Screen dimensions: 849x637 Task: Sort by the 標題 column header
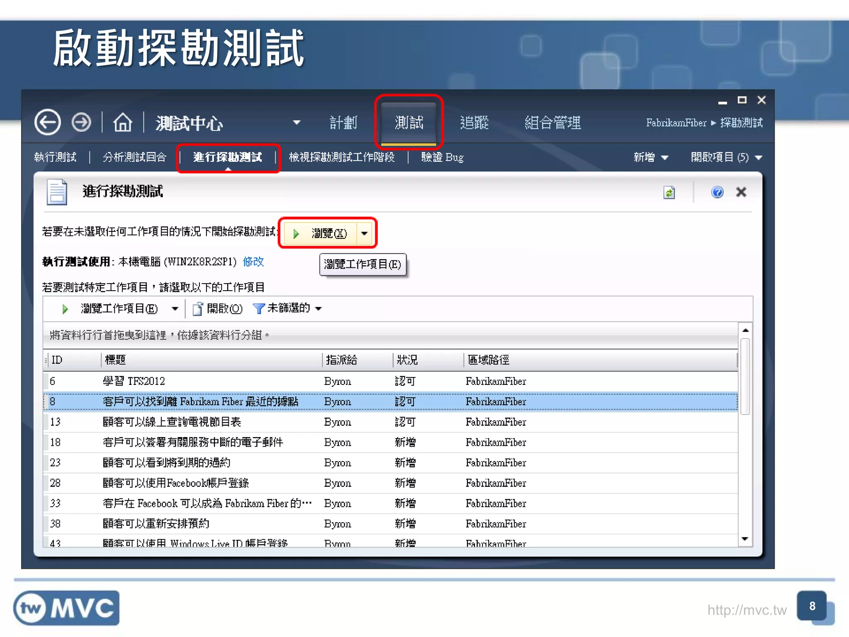click(x=211, y=360)
